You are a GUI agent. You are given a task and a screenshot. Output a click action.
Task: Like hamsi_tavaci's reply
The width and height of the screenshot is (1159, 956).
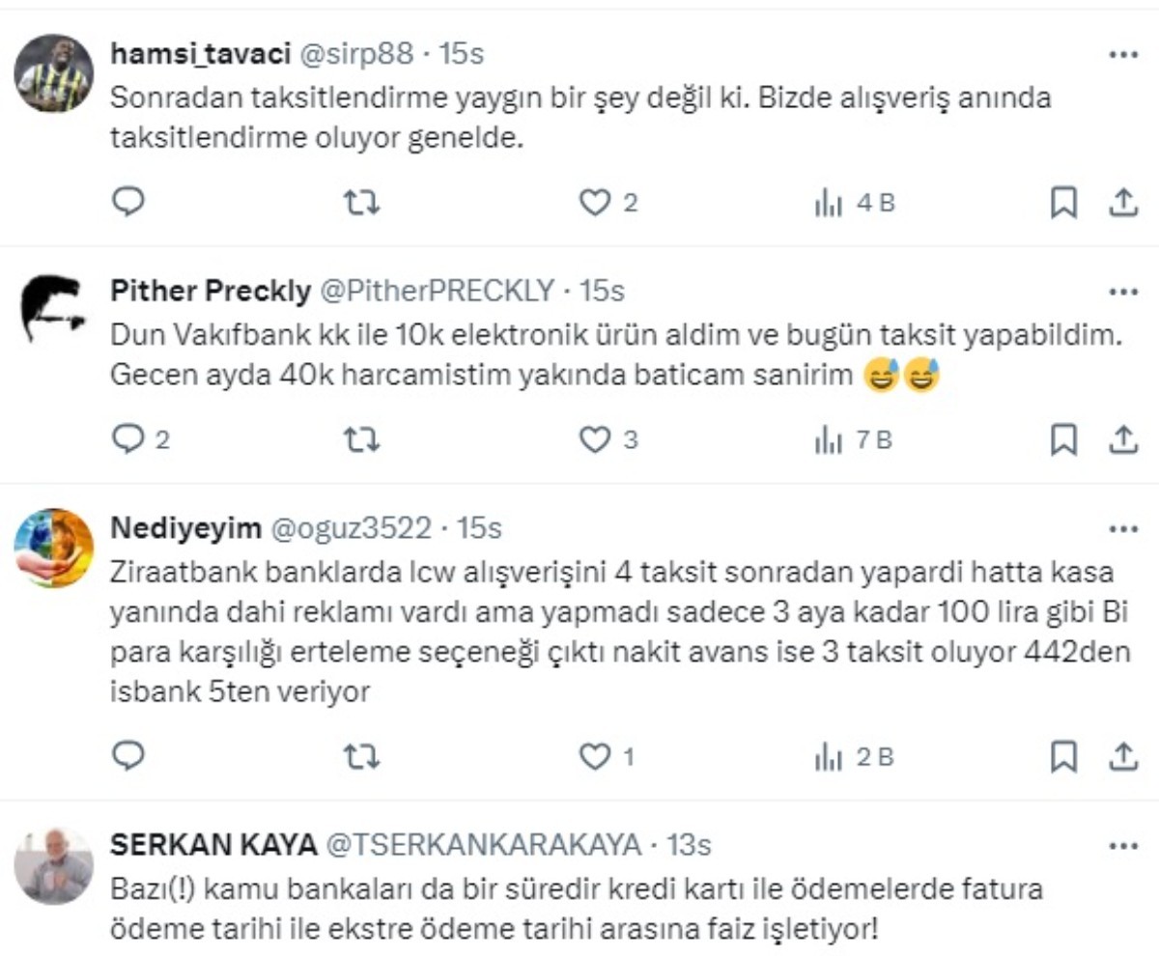tap(596, 201)
